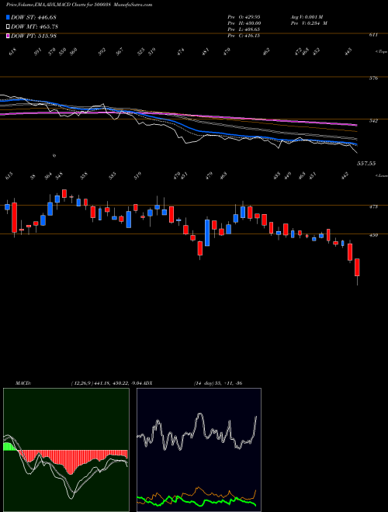
Task: Click the '<Lows' row label
Action: 382,175
